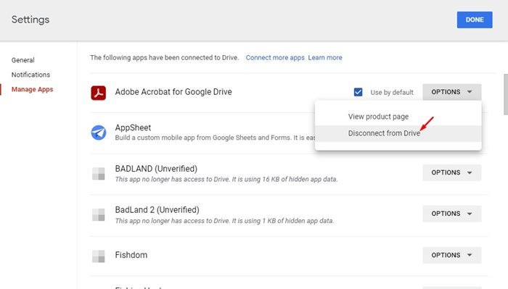Open the Learn more link

tap(325, 57)
